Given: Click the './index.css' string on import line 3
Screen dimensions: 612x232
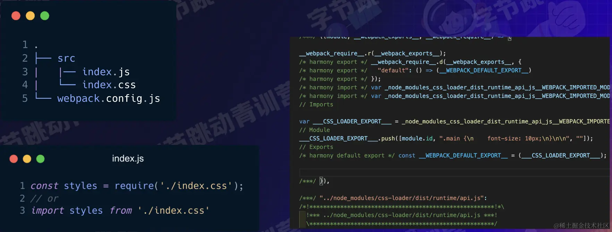Looking at the screenshot, I should [x=173, y=211].
